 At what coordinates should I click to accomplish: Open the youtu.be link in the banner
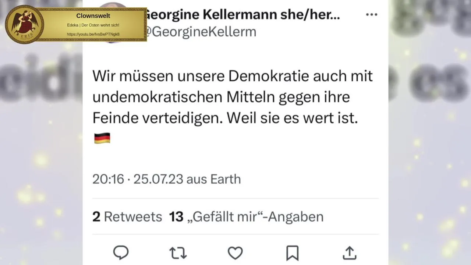[x=93, y=34]
